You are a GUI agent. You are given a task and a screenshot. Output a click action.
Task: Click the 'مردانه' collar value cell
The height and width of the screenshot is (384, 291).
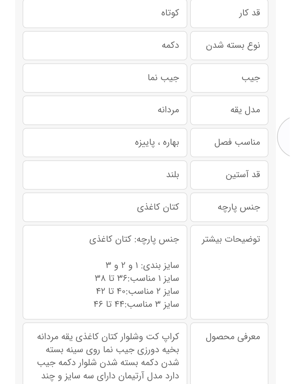click(x=105, y=110)
